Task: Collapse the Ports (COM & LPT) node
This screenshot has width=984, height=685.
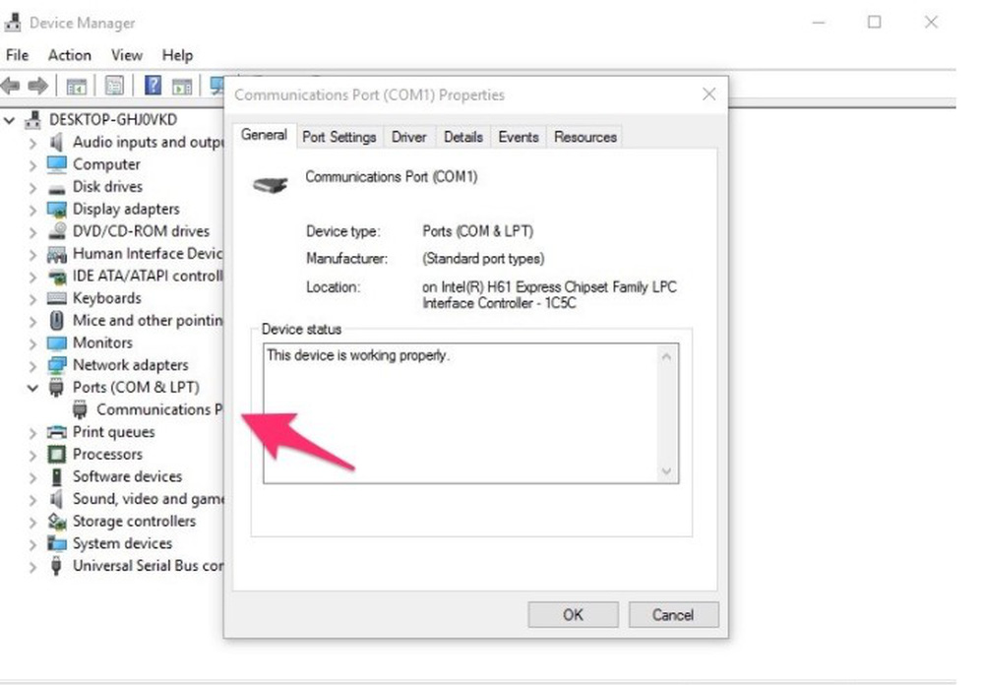Action: point(33,388)
